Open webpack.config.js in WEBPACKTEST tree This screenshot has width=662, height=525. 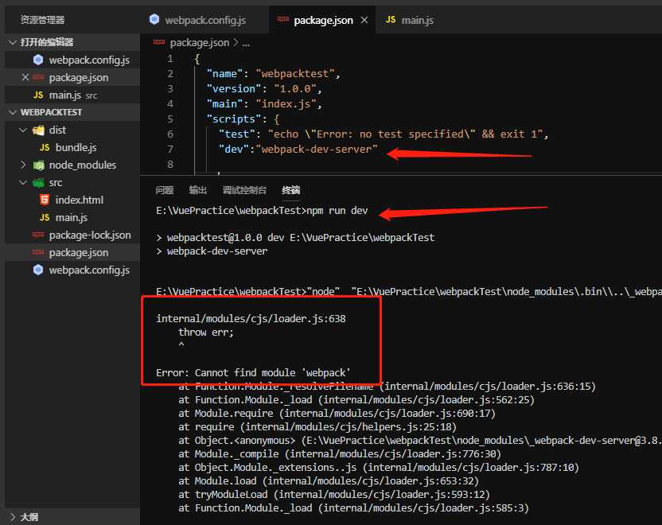coord(72,270)
